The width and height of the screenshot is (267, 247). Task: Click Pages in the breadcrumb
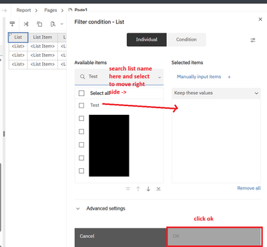51,10
